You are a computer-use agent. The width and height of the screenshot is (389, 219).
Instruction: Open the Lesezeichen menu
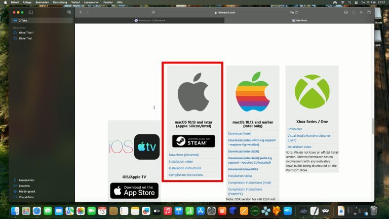(91, 2)
